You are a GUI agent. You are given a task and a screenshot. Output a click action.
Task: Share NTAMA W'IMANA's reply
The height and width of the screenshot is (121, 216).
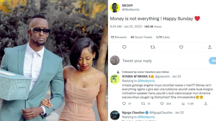[205, 104]
